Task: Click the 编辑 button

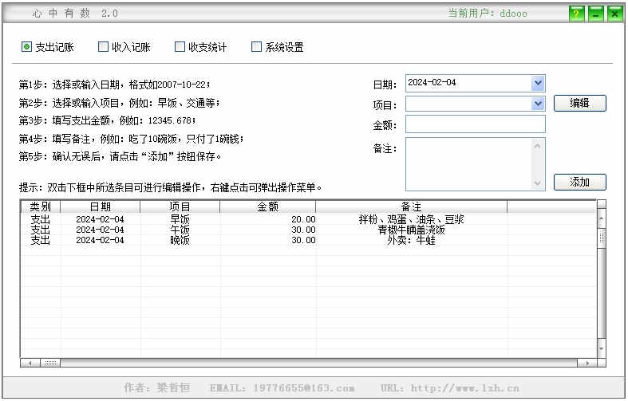Action: (579, 104)
